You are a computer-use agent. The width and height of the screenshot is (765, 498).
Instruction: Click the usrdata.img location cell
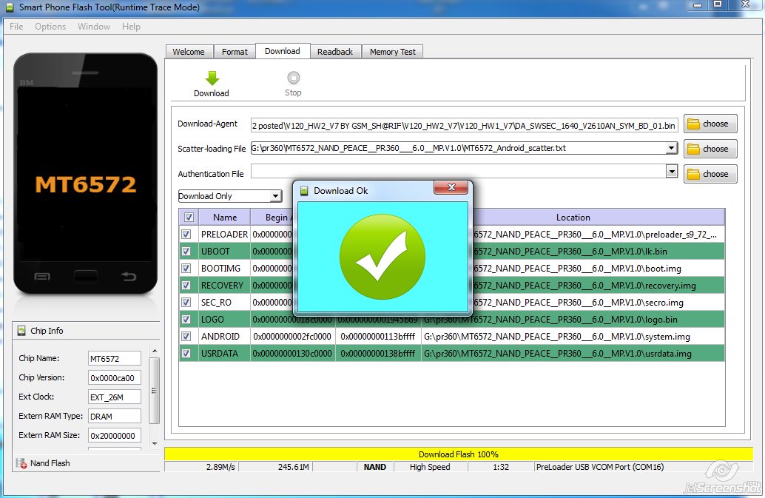(x=573, y=354)
